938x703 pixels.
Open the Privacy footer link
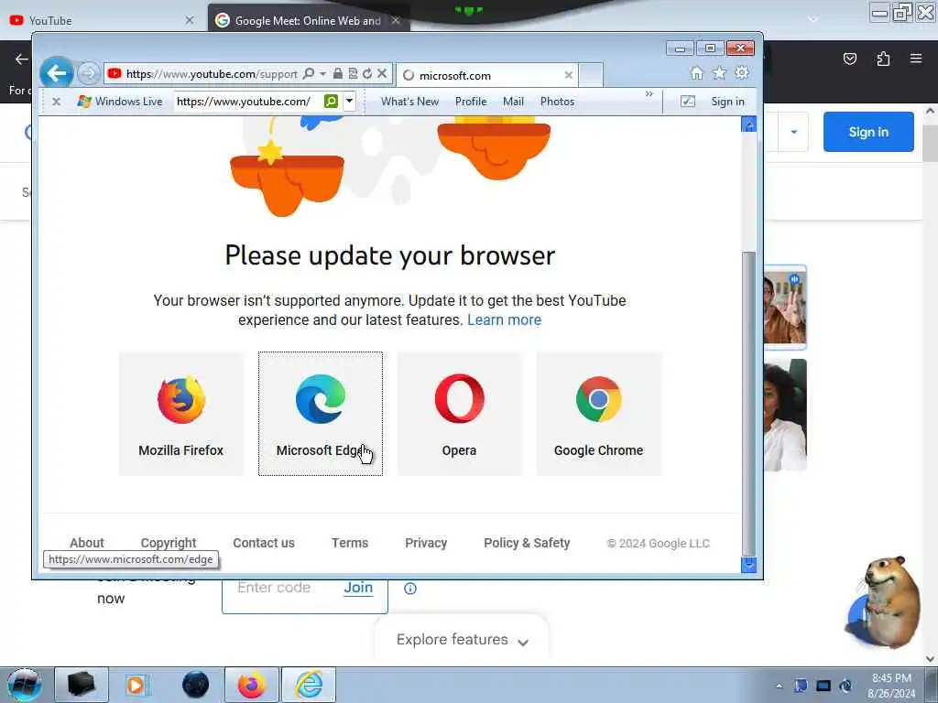click(x=426, y=543)
